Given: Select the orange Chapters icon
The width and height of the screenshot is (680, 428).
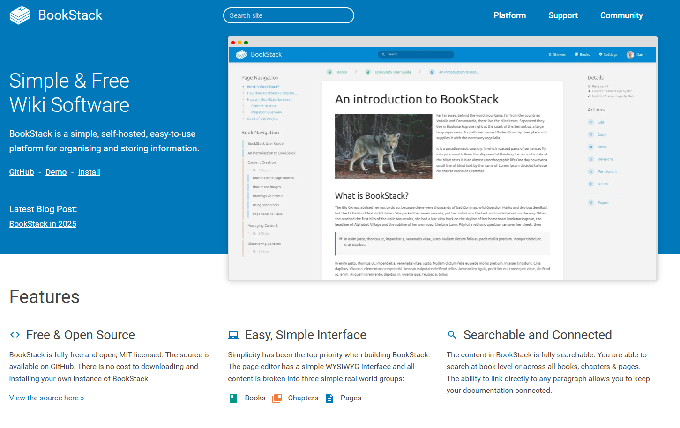Looking at the screenshot, I should [x=277, y=398].
